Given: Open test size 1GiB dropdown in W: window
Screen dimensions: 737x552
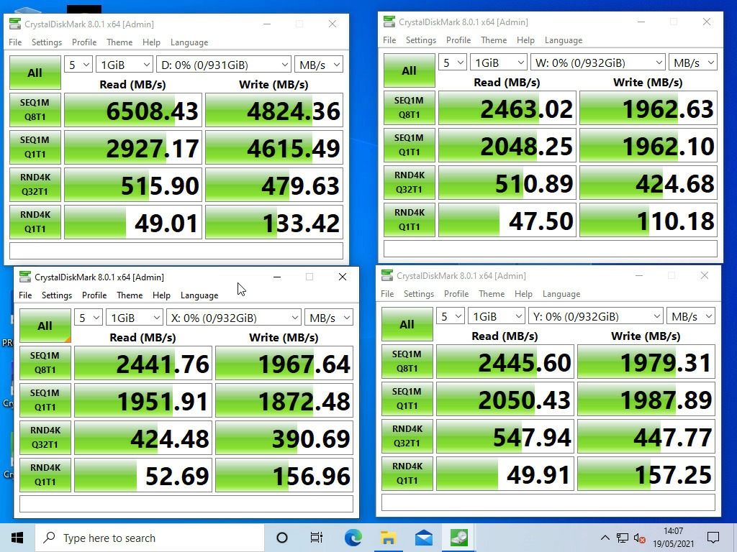Looking at the screenshot, I should coord(498,63).
